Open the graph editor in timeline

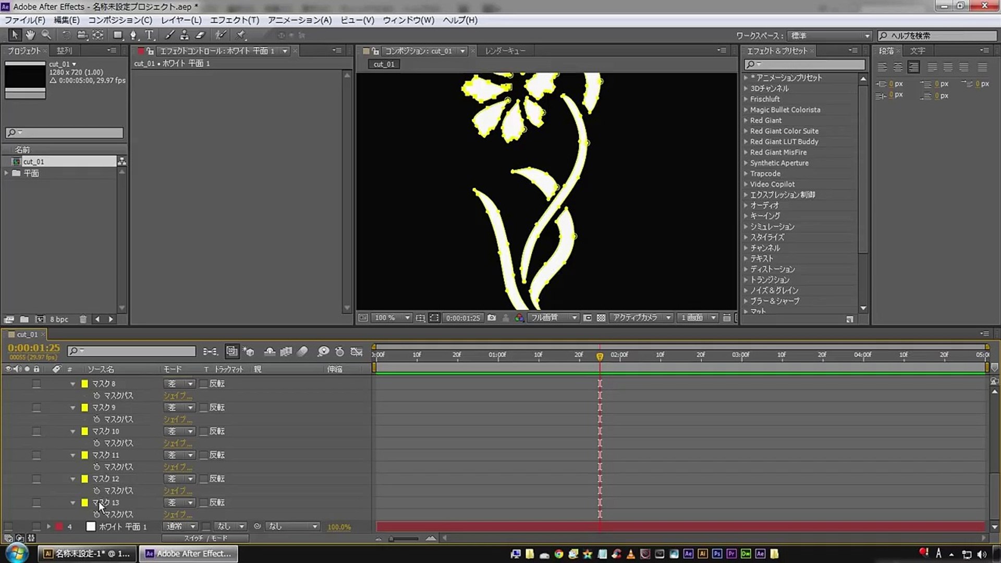point(357,351)
